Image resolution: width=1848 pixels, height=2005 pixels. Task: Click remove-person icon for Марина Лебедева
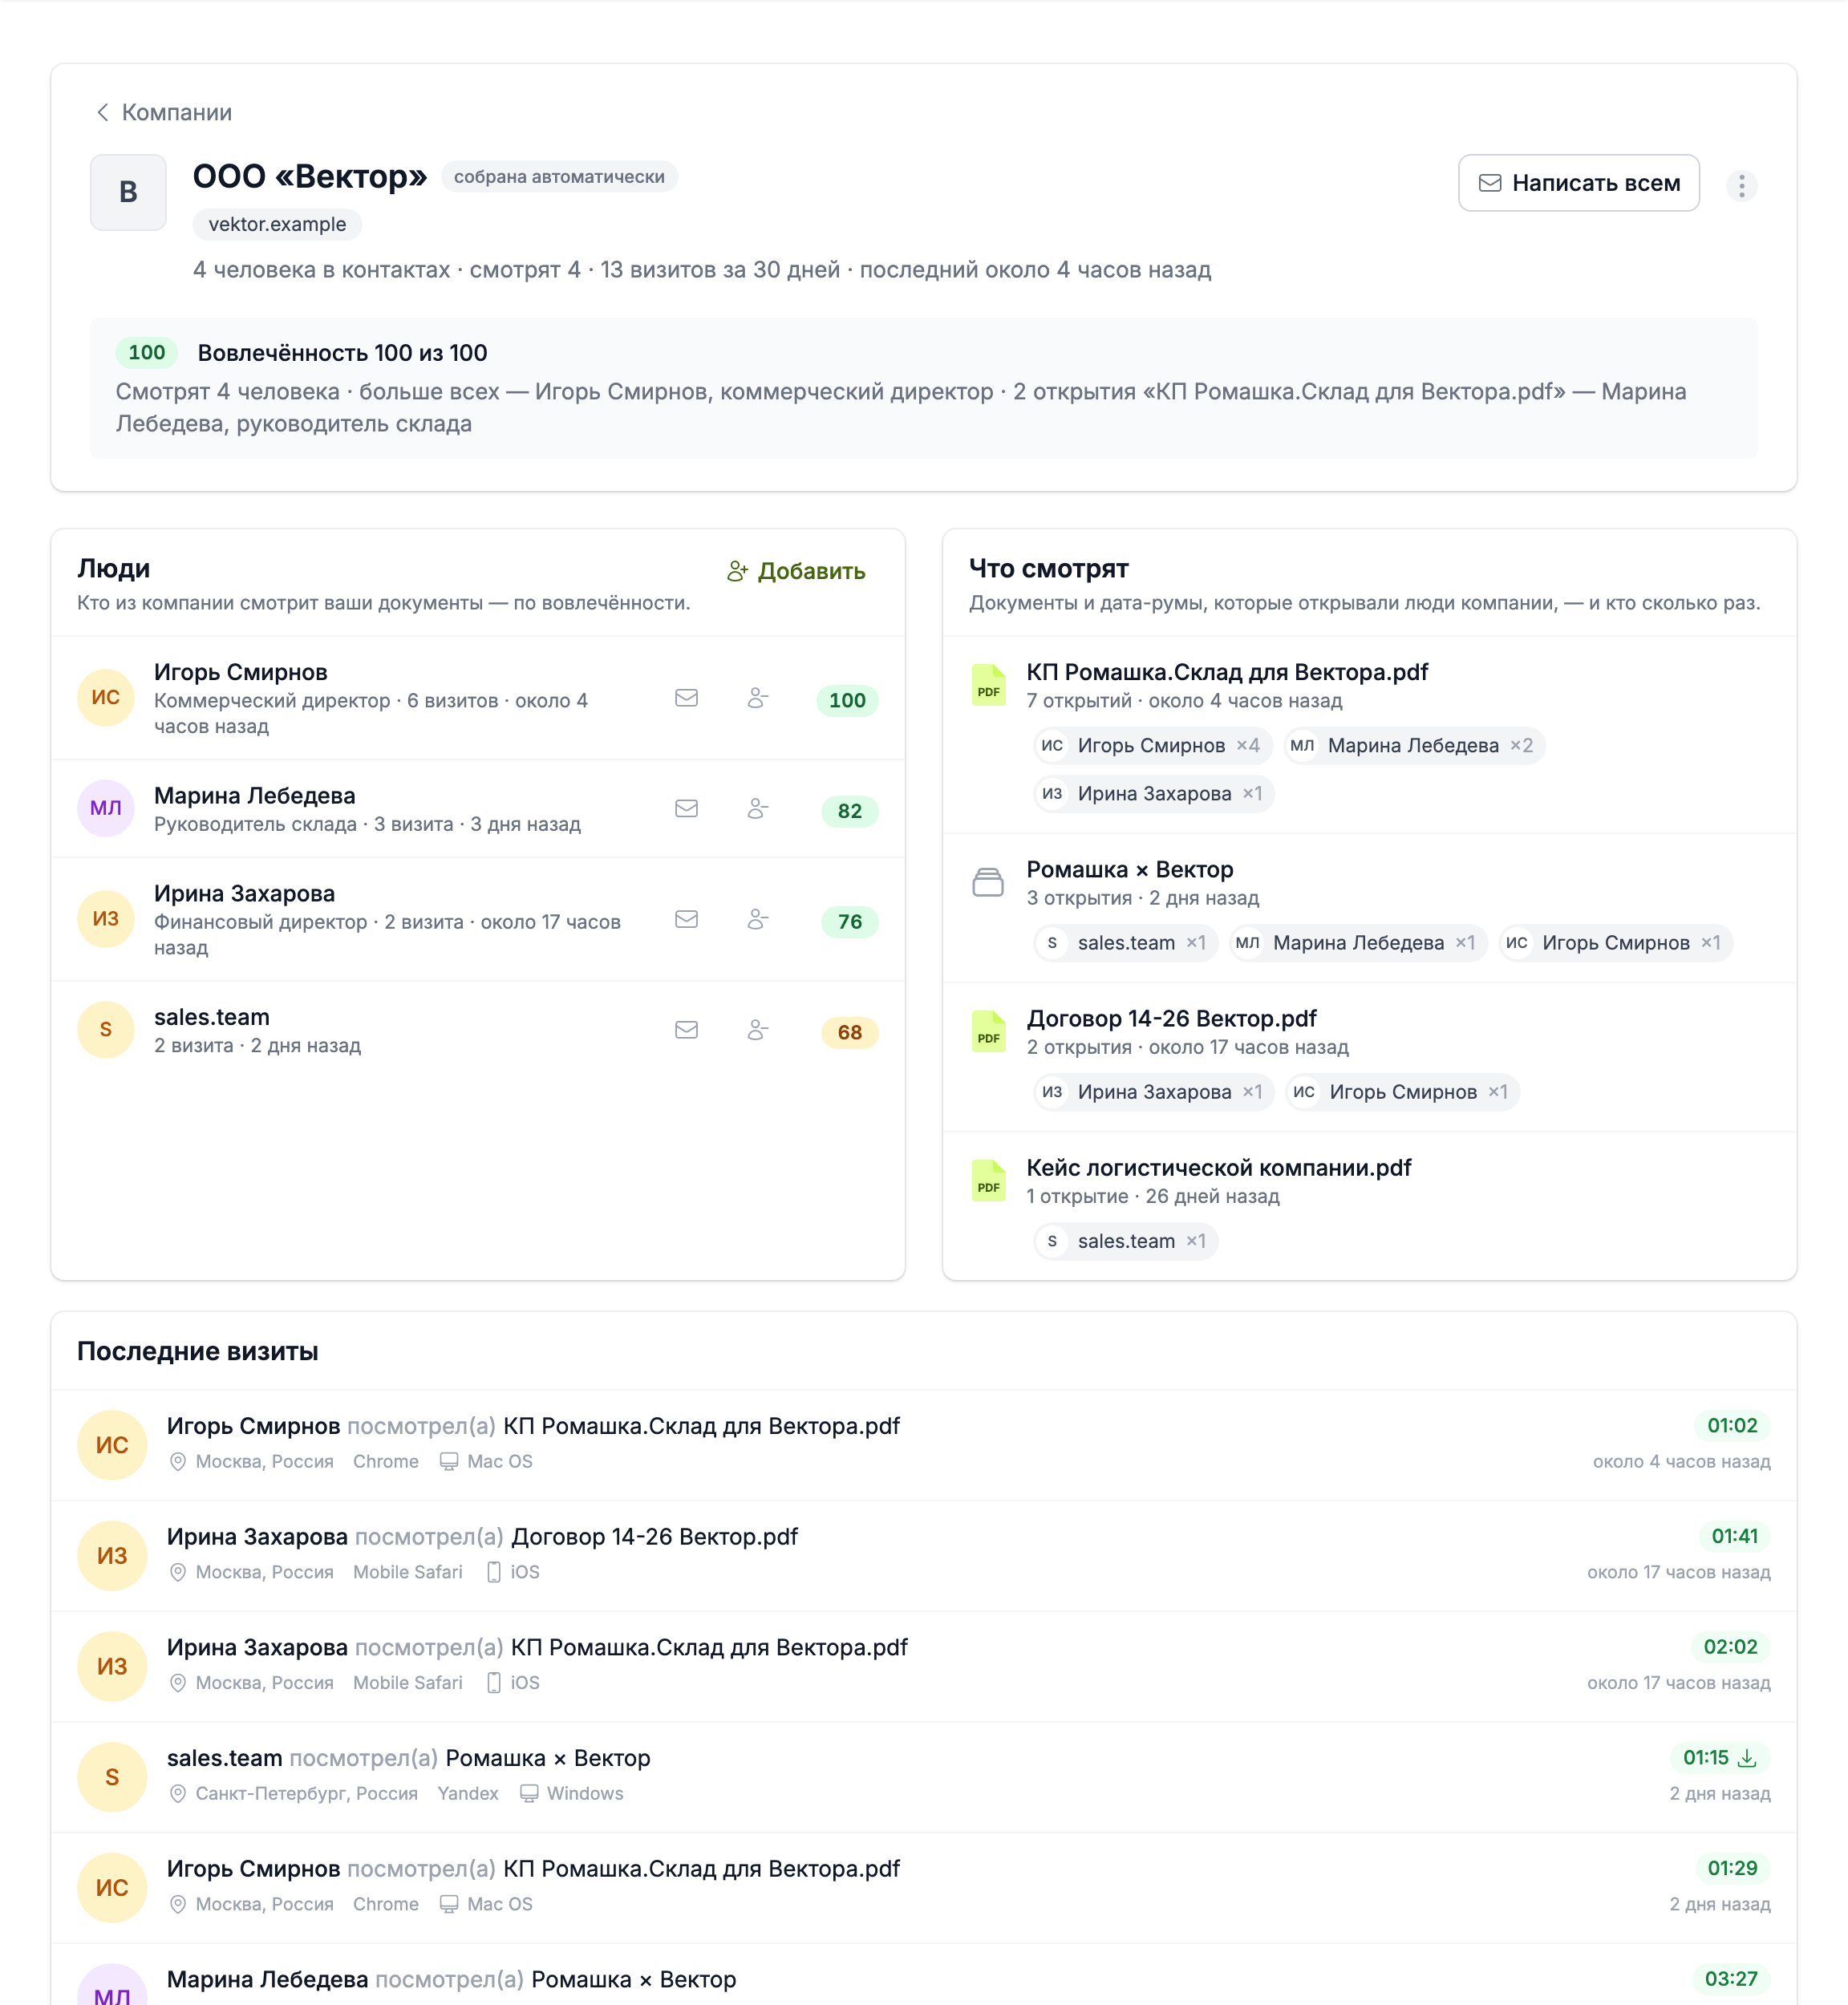(x=758, y=808)
